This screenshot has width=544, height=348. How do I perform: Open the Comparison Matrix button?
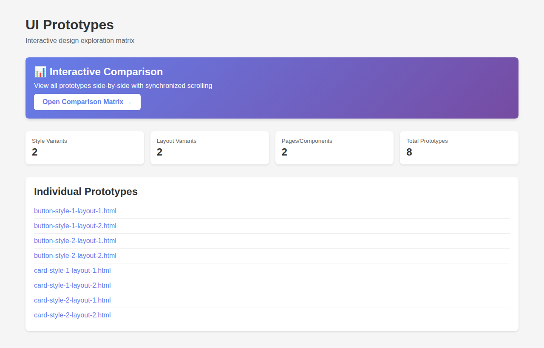(x=87, y=102)
